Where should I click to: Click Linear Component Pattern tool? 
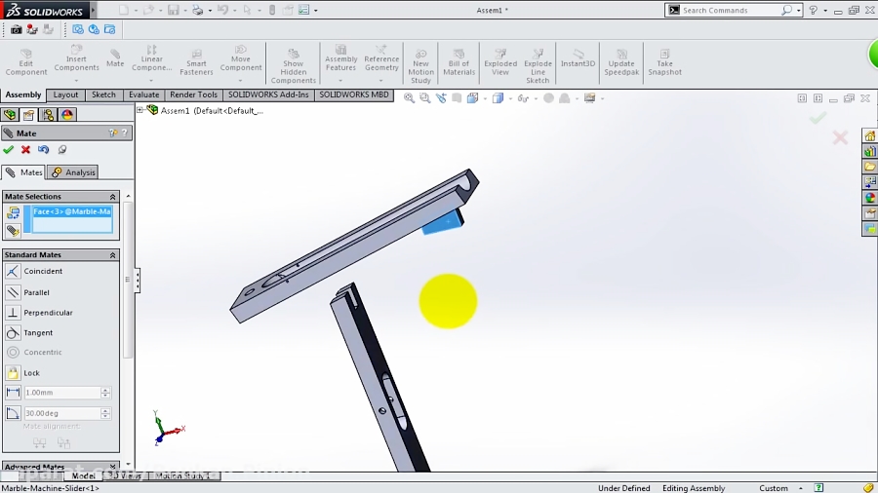click(x=151, y=58)
